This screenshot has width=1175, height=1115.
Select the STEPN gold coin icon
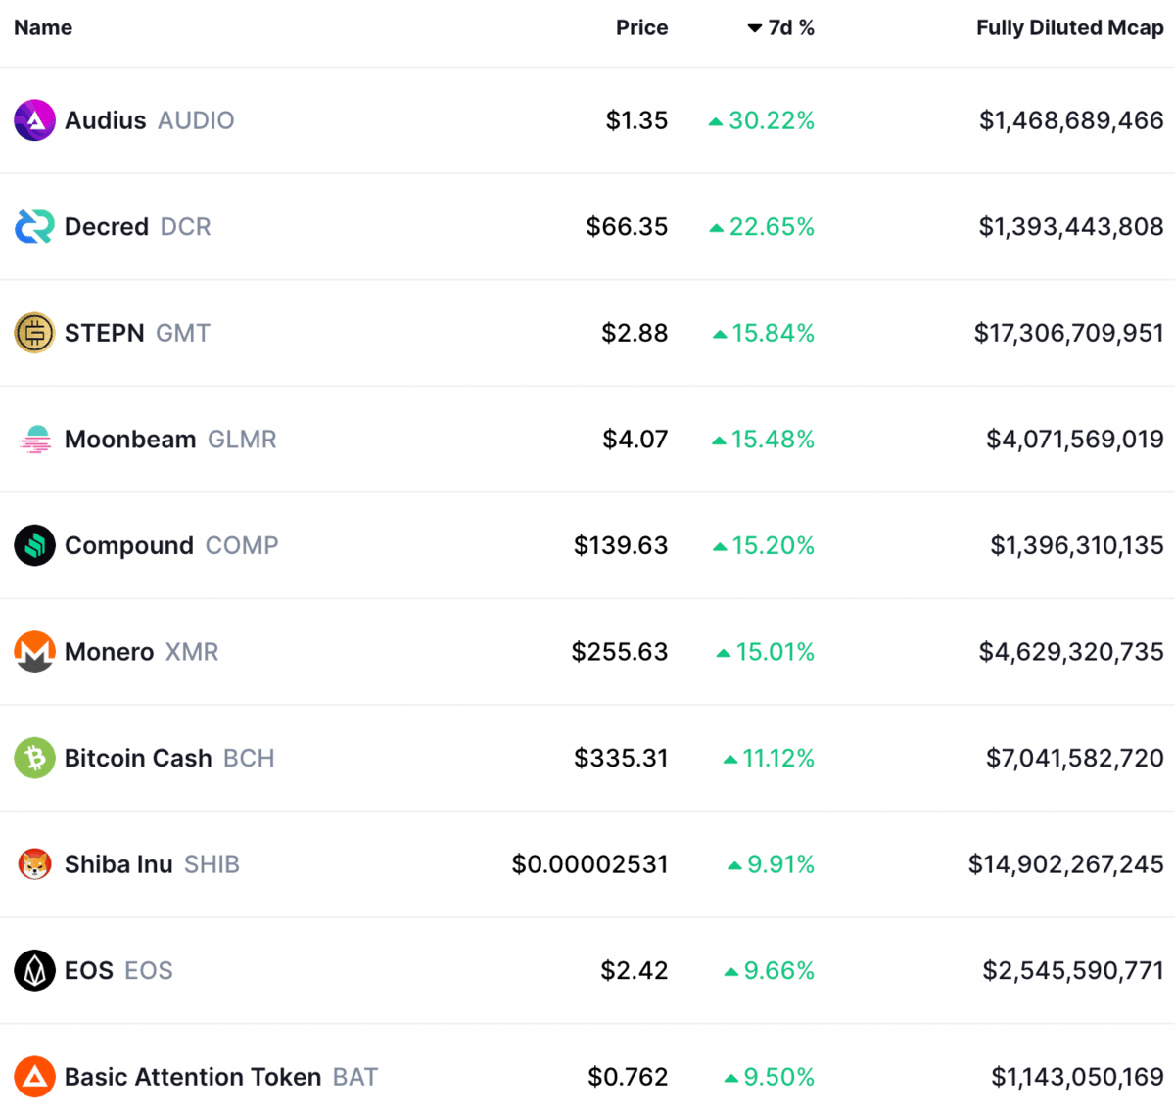click(x=34, y=333)
